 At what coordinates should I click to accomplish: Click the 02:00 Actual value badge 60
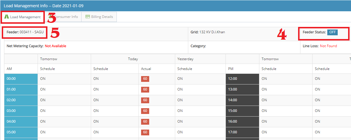(145, 100)
